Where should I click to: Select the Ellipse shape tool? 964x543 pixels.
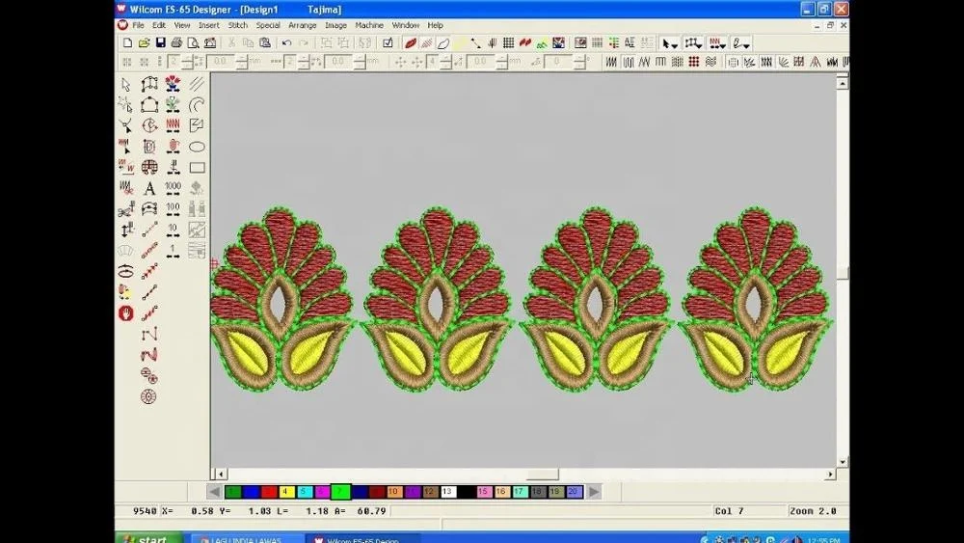[x=197, y=147]
